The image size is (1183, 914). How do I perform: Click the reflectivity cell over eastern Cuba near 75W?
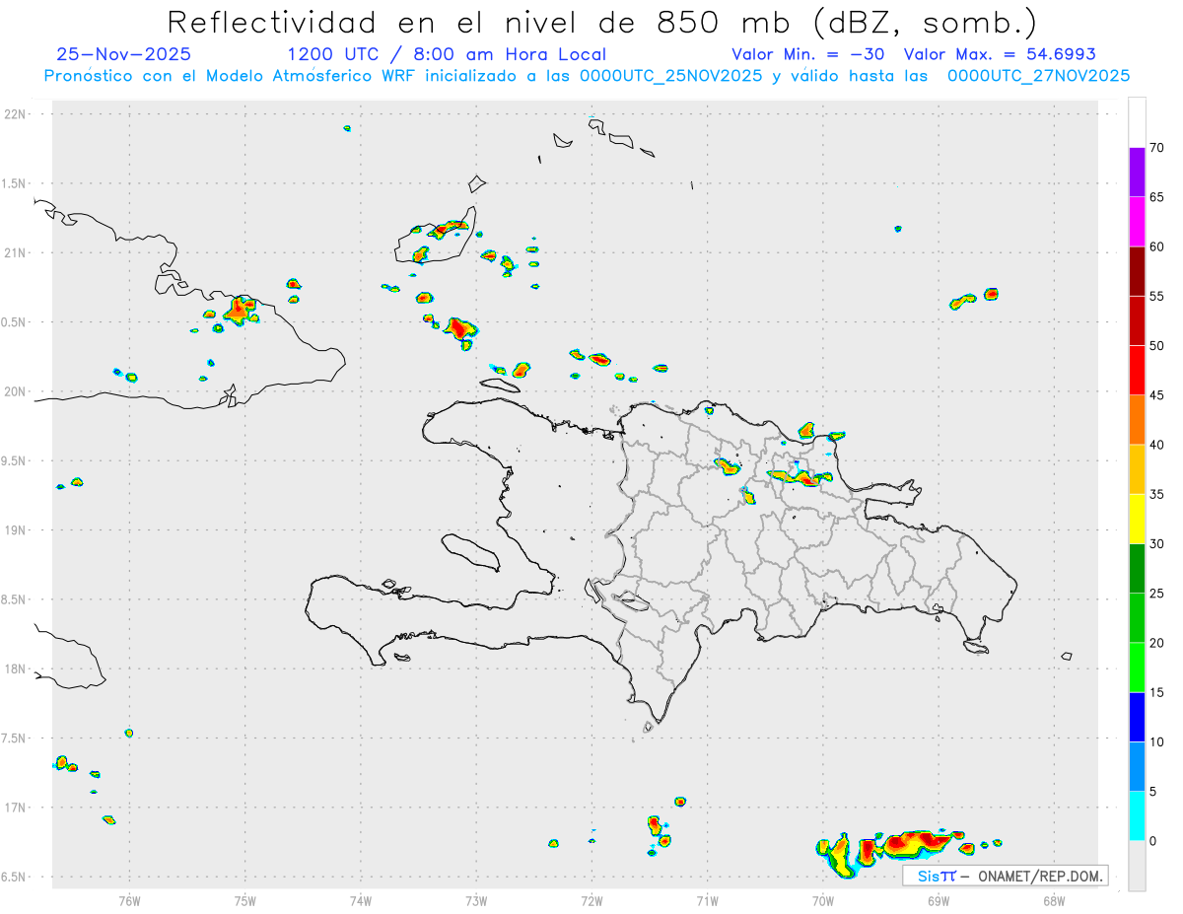[239, 311]
